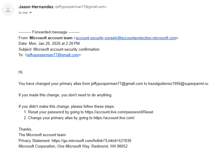Viewport: 219px width, 154px height.
Task: Expand recipient details arrow next to 'to me'
Action: [x=31, y=13]
